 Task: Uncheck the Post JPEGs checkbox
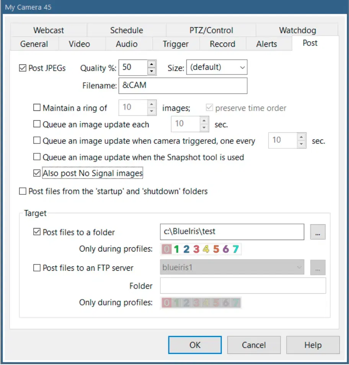(x=23, y=68)
